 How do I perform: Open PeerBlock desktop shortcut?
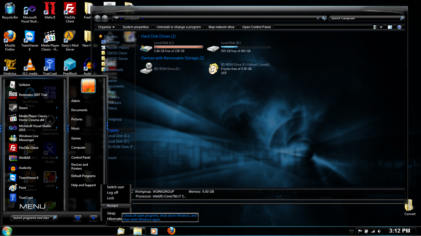[x=70, y=67]
